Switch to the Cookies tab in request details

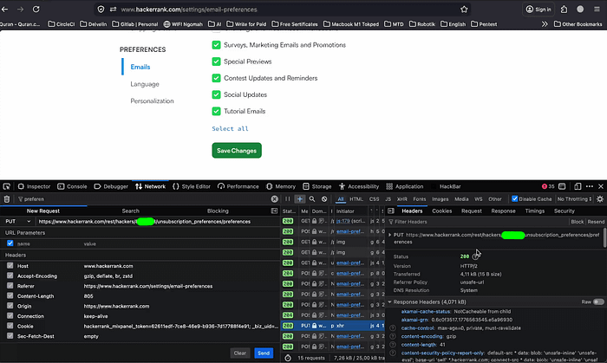[x=441, y=211]
